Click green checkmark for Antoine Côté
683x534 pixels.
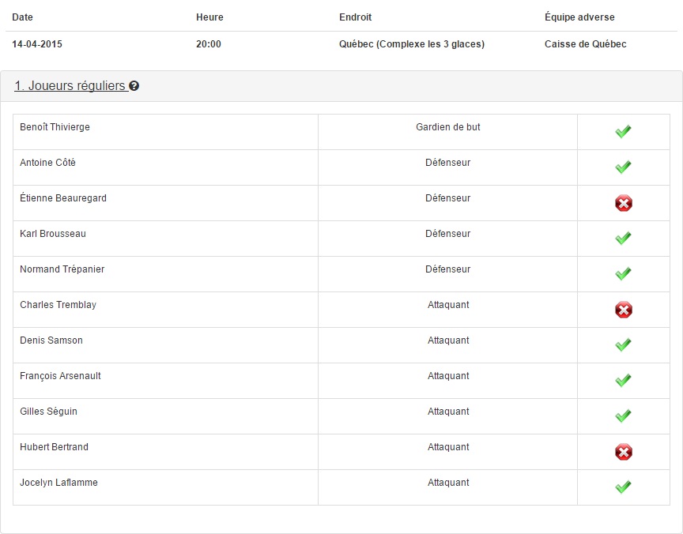click(x=624, y=167)
